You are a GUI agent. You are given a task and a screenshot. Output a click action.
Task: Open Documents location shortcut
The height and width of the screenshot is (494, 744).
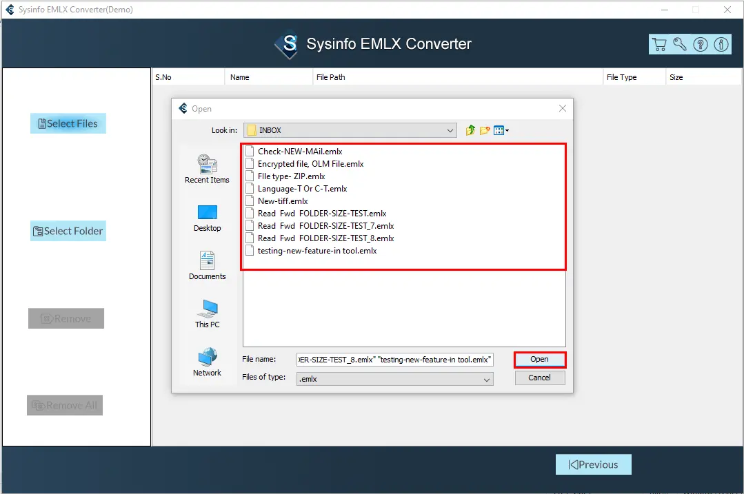point(208,265)
